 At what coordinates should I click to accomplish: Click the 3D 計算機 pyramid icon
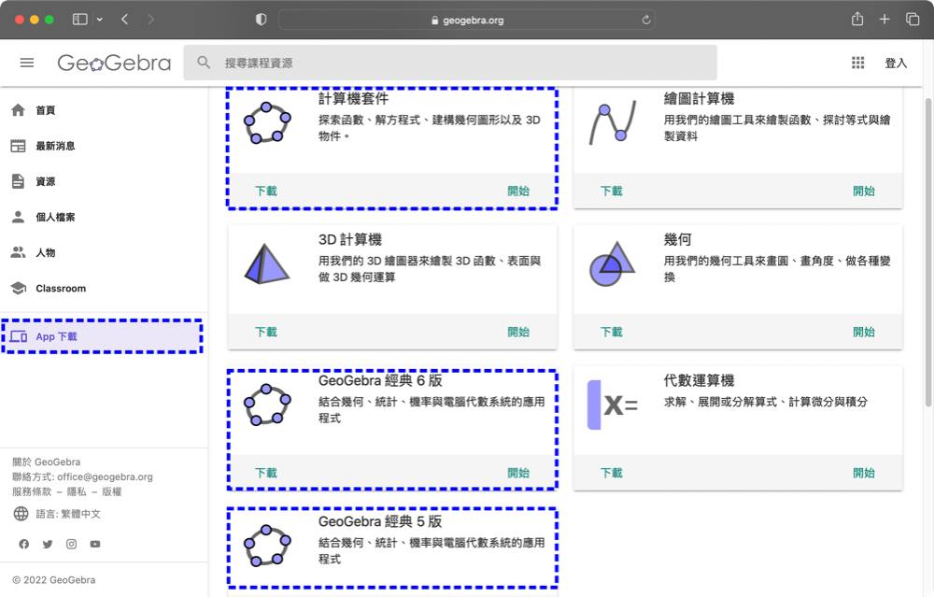coord(267,263)
